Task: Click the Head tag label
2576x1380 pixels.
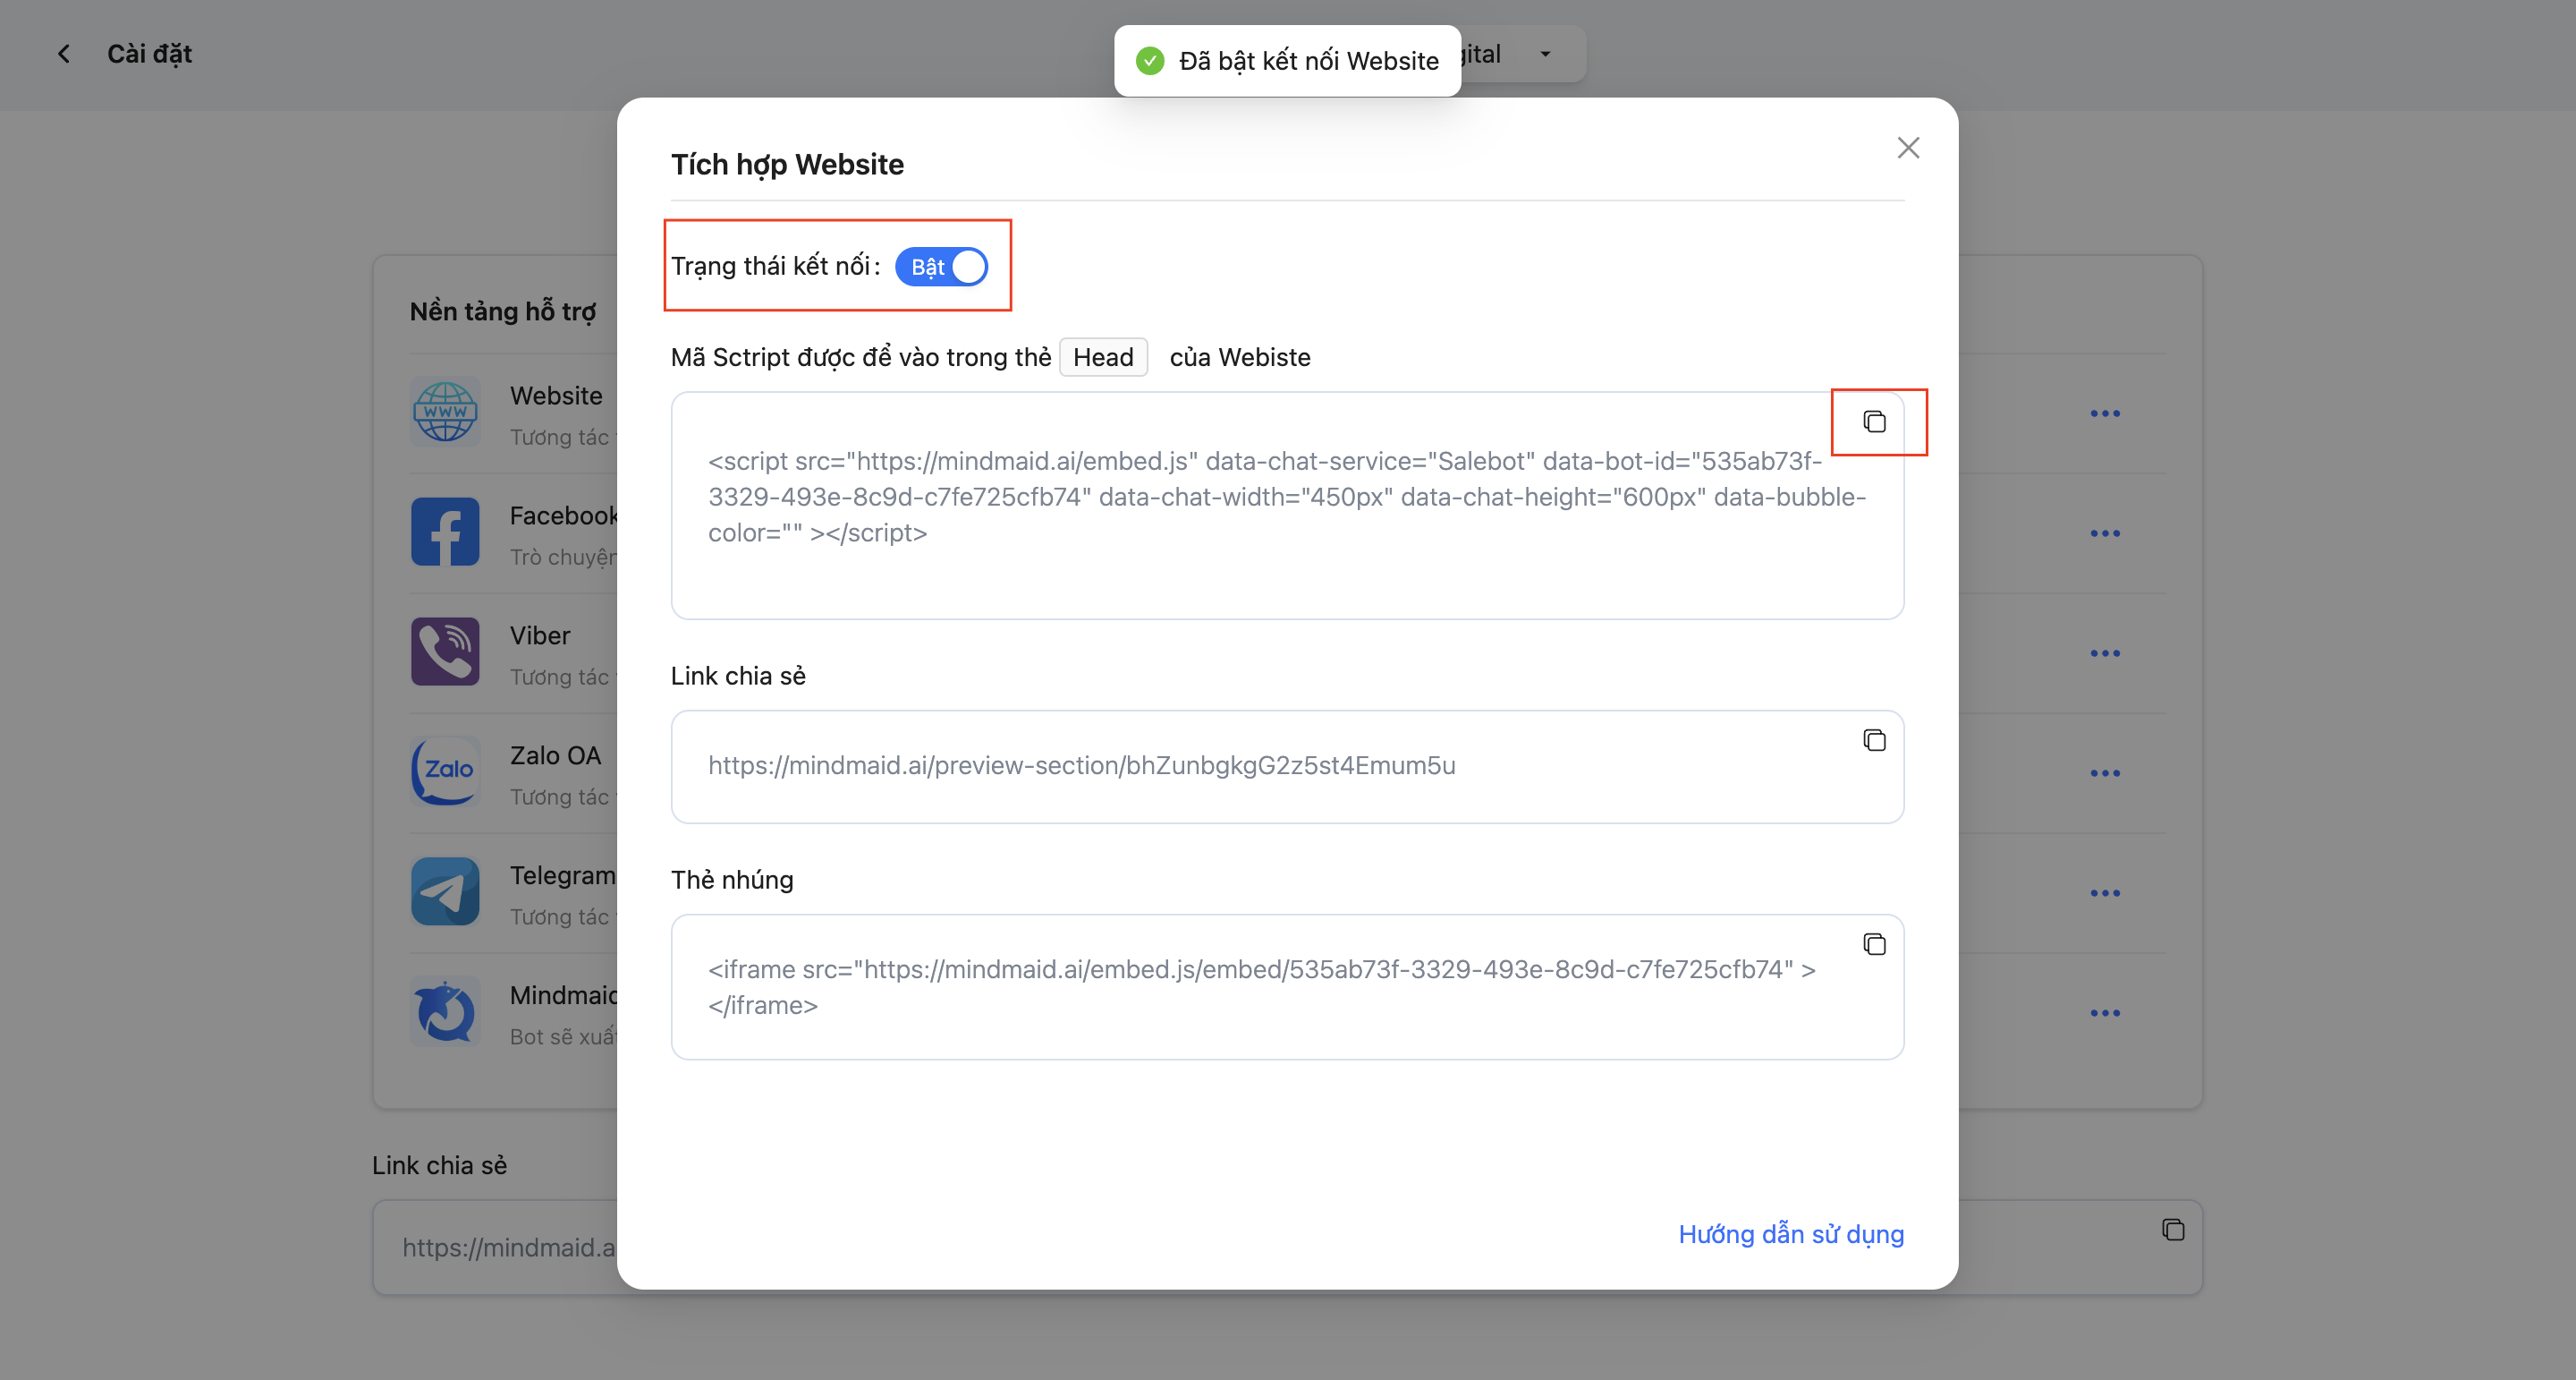Action: point(1103,357)
